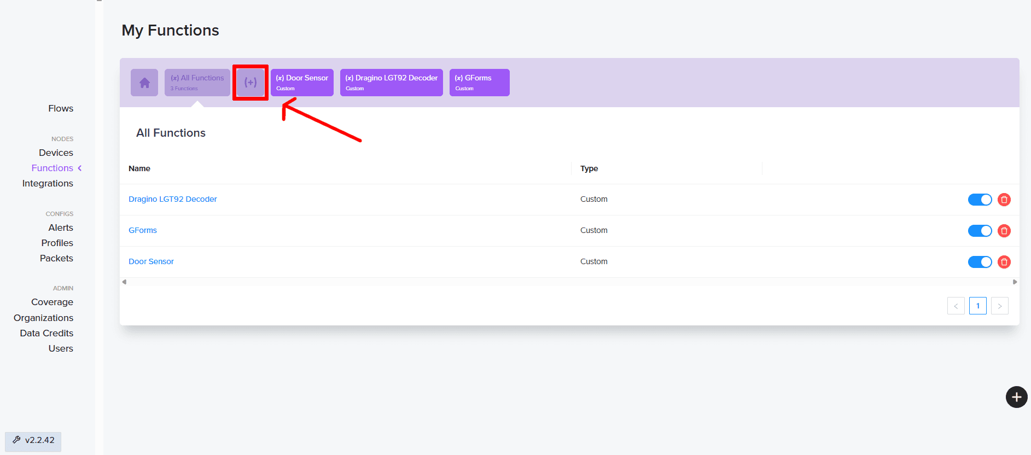Toggle off GForms function

980,231
